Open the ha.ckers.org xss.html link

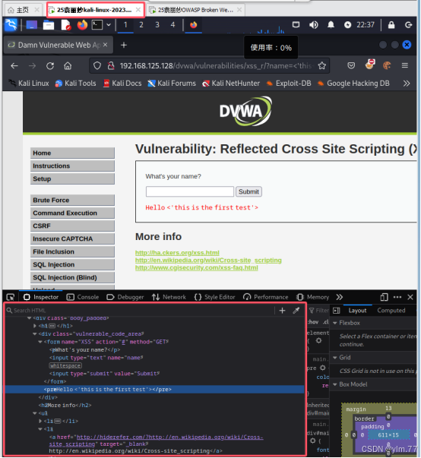pos(177,253)
